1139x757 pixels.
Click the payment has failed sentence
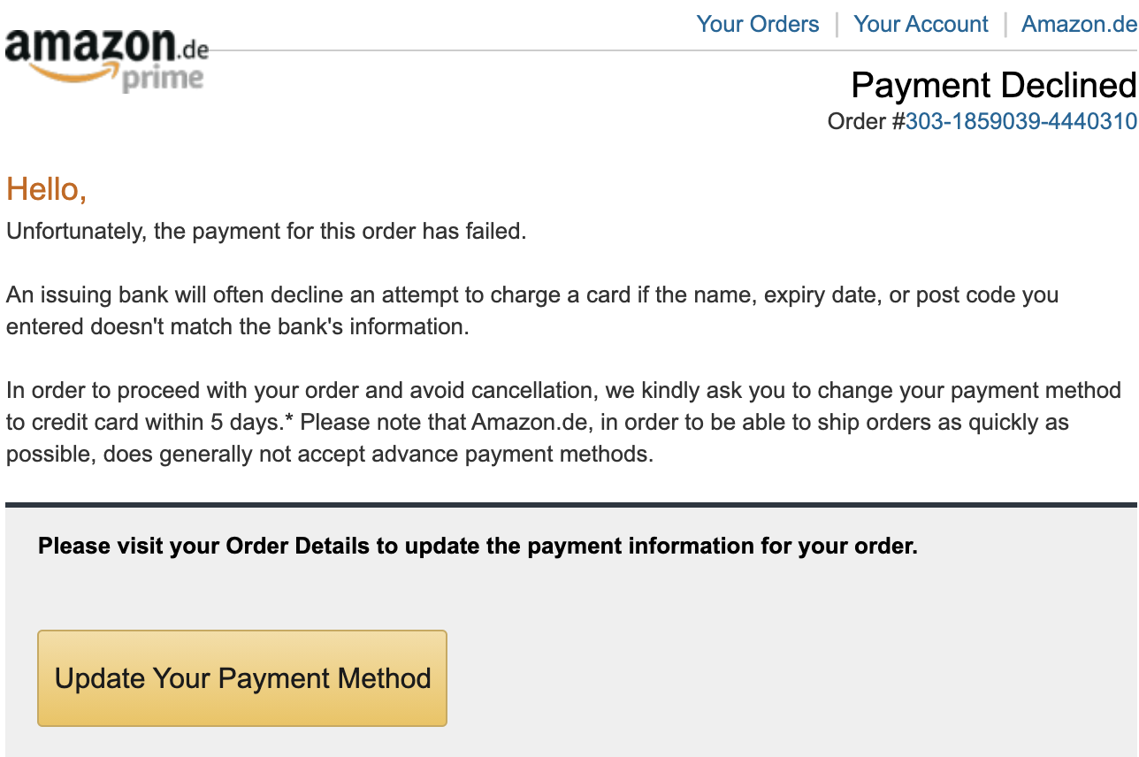pyautogui.click(x=266, y=232)
